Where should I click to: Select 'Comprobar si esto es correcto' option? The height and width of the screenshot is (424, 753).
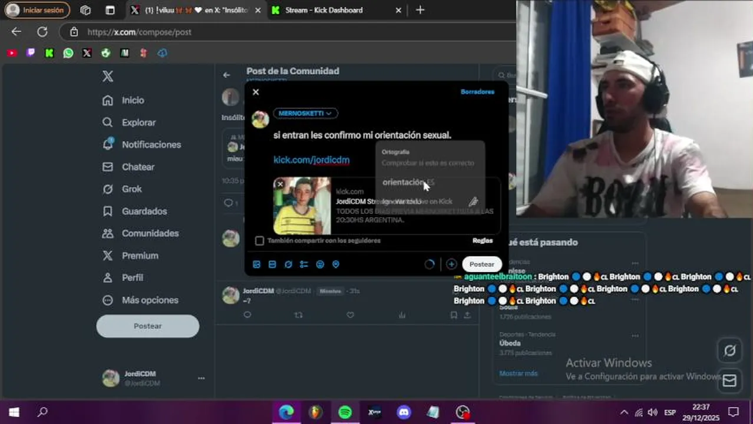click(x=428, y=163)
